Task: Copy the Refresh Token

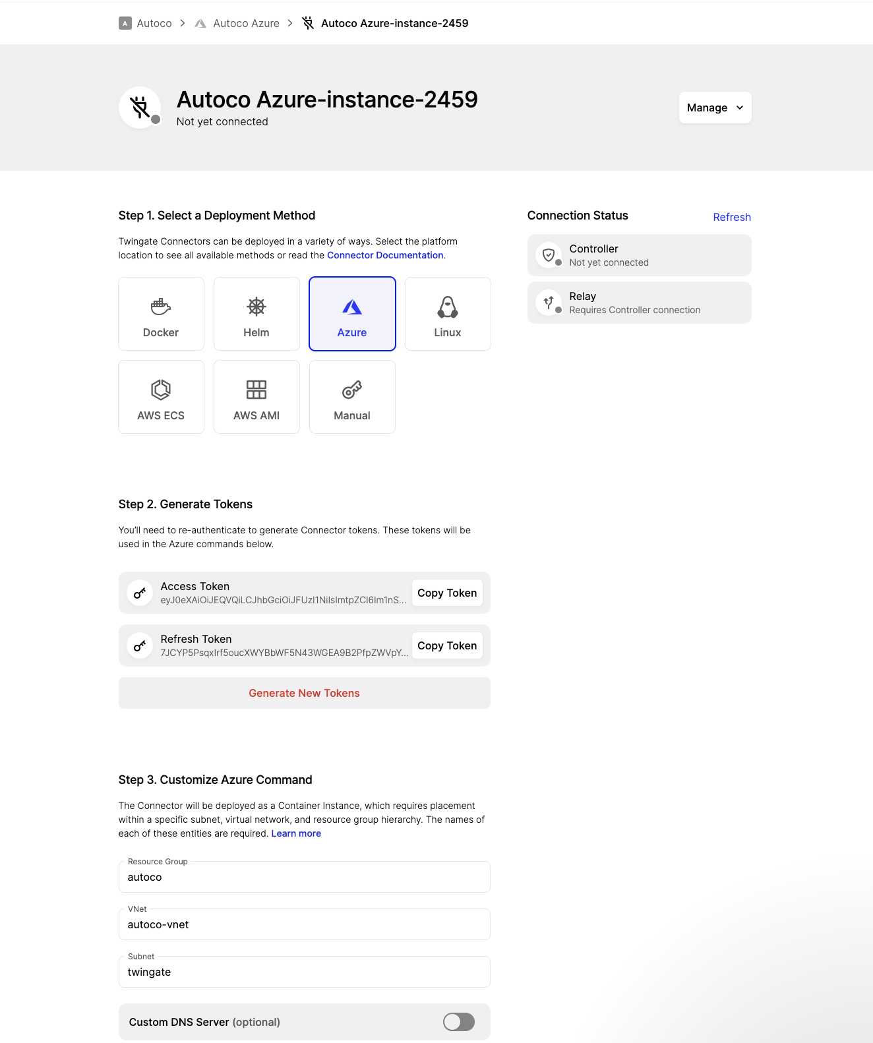Action: pyautogui.click(x=447, y=645)
